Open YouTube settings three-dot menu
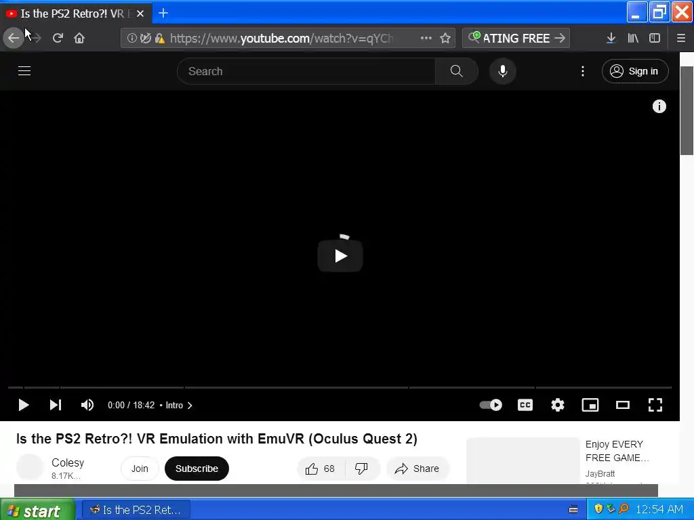The height and width of the screenshot is (520, 694). tap(582, 71)
